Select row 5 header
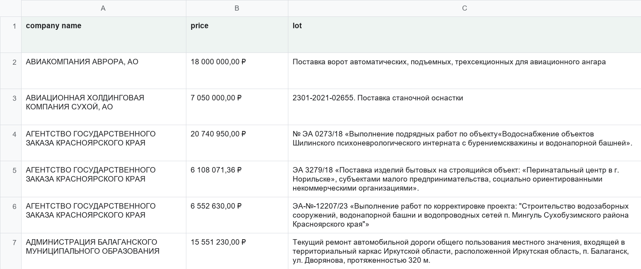Viewport: 641px width, 269px height. tap(11, 179)
